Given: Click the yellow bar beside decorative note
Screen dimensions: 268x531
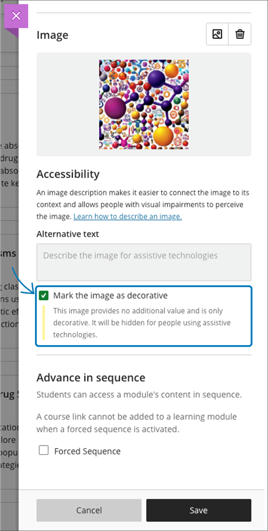Looking at the screenshot, I should [44, 323].
